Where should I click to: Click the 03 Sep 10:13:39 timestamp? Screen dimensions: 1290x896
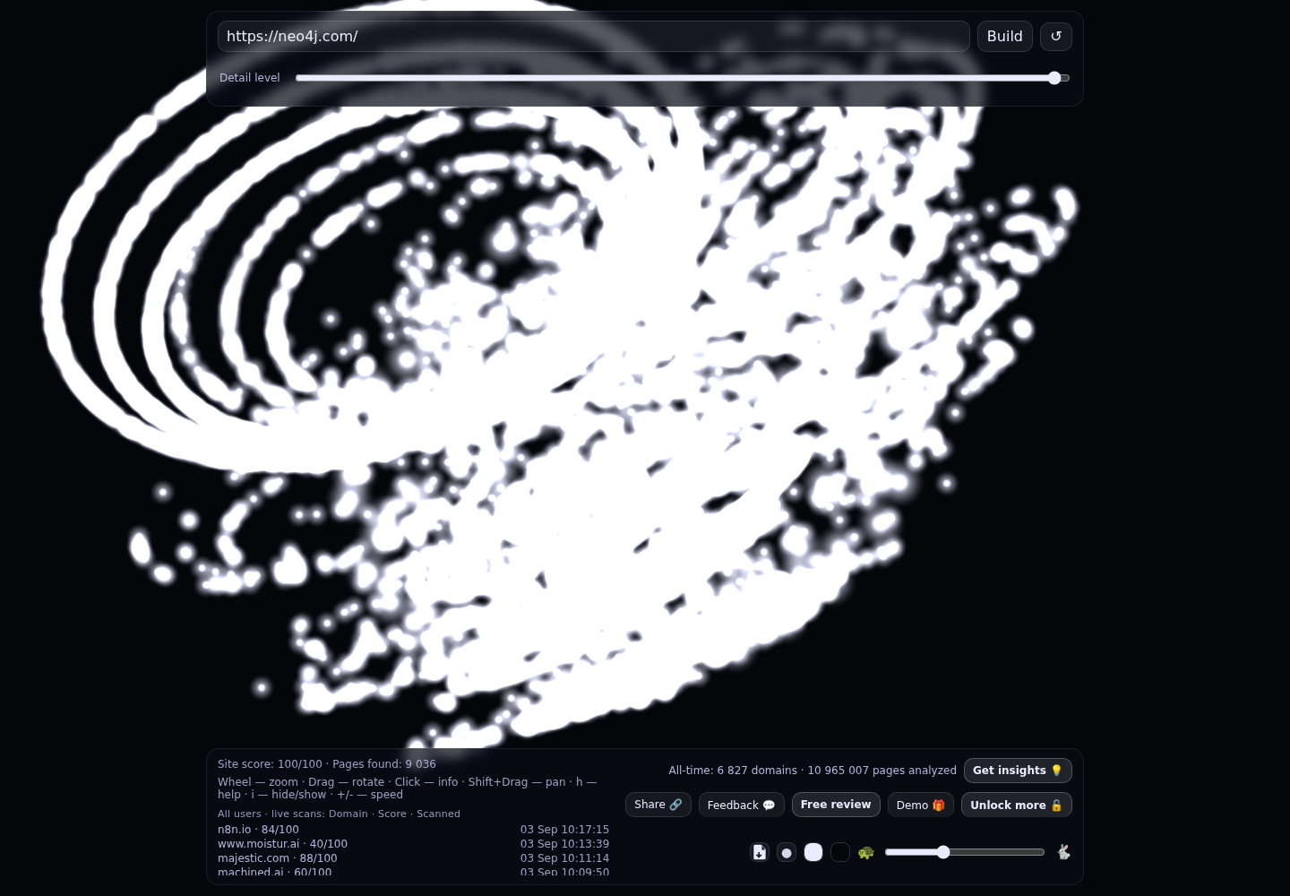(564, 844)
